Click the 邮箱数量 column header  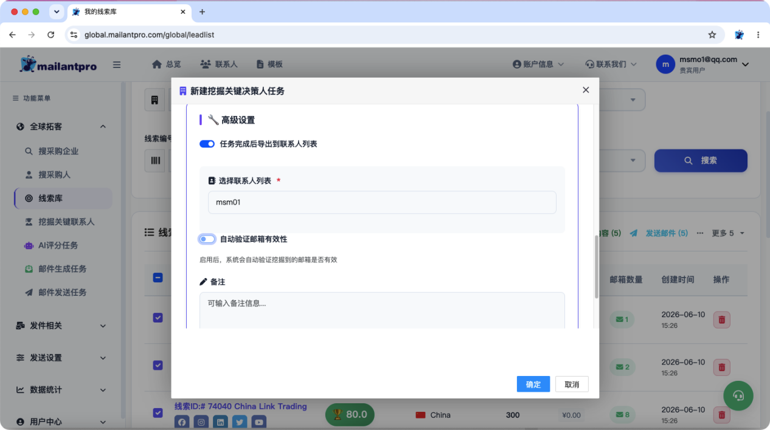click(626, 279)
